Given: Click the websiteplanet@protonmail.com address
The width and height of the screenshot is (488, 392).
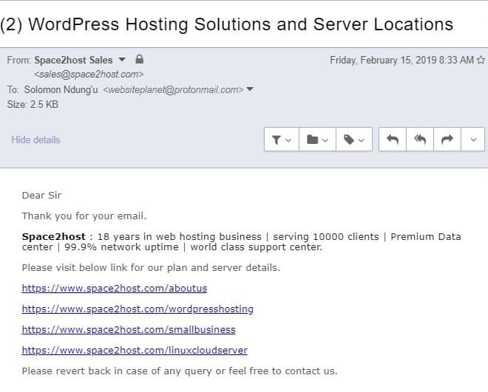Looking at the screenshot, I should (x=173, y=90).
